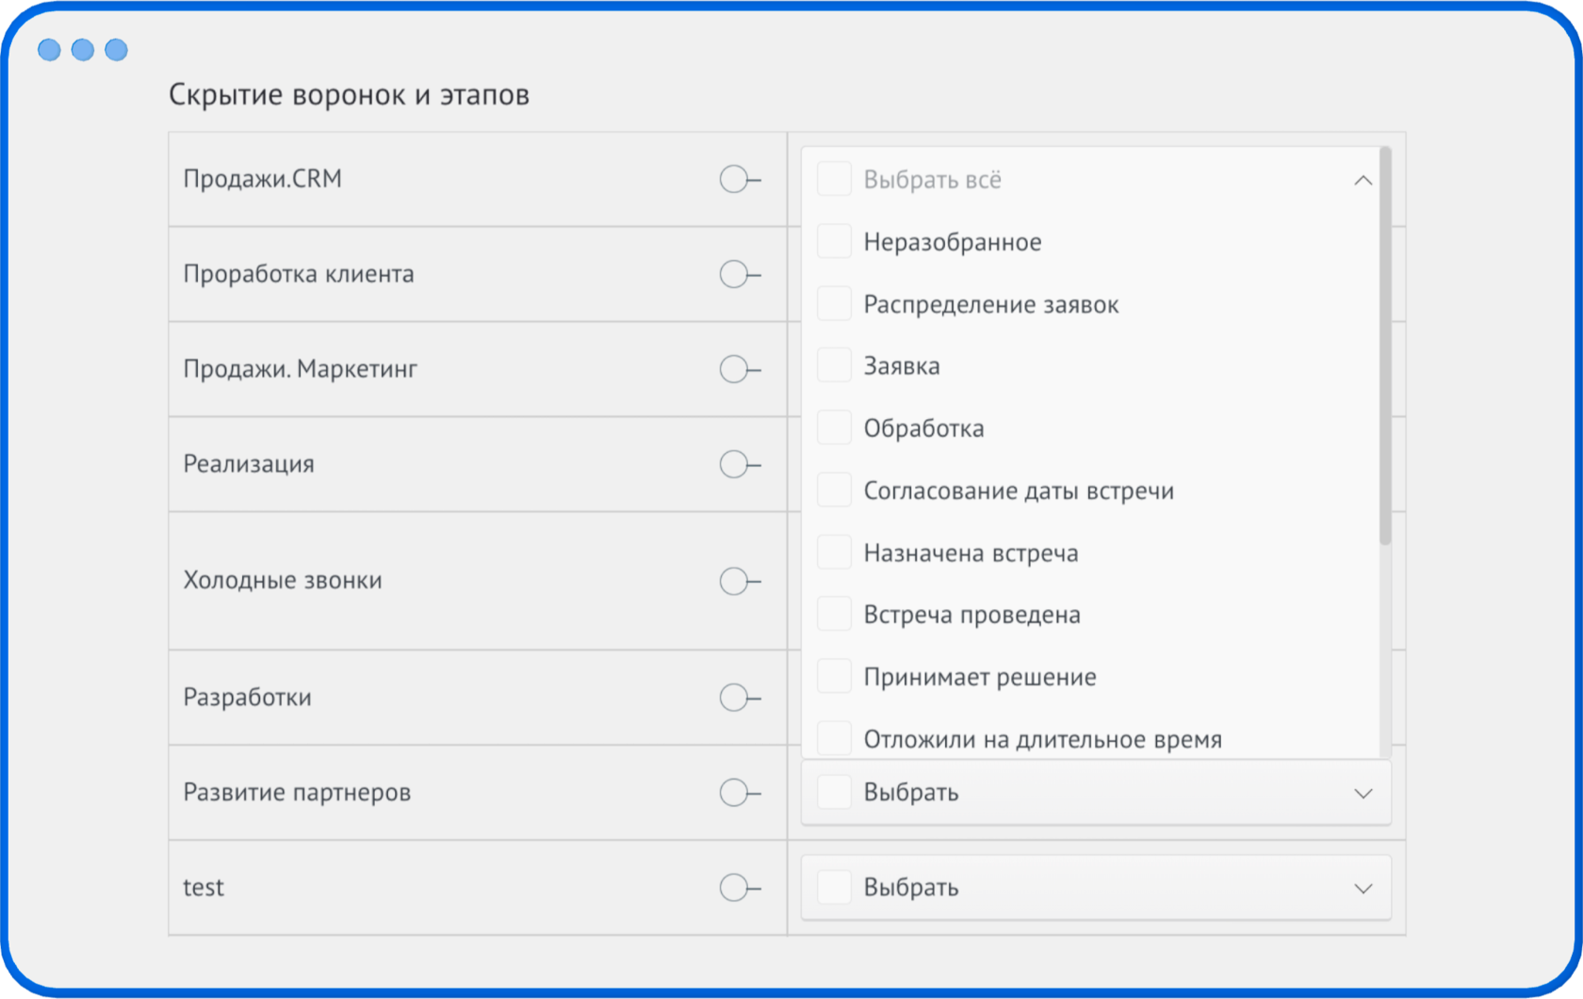Select the Неразобранное stage checkbox
The height and width of the screenshot is (999, 1583).
point(833,241)
